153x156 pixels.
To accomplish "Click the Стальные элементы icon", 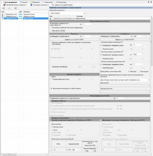I will [x=31, y=5].
